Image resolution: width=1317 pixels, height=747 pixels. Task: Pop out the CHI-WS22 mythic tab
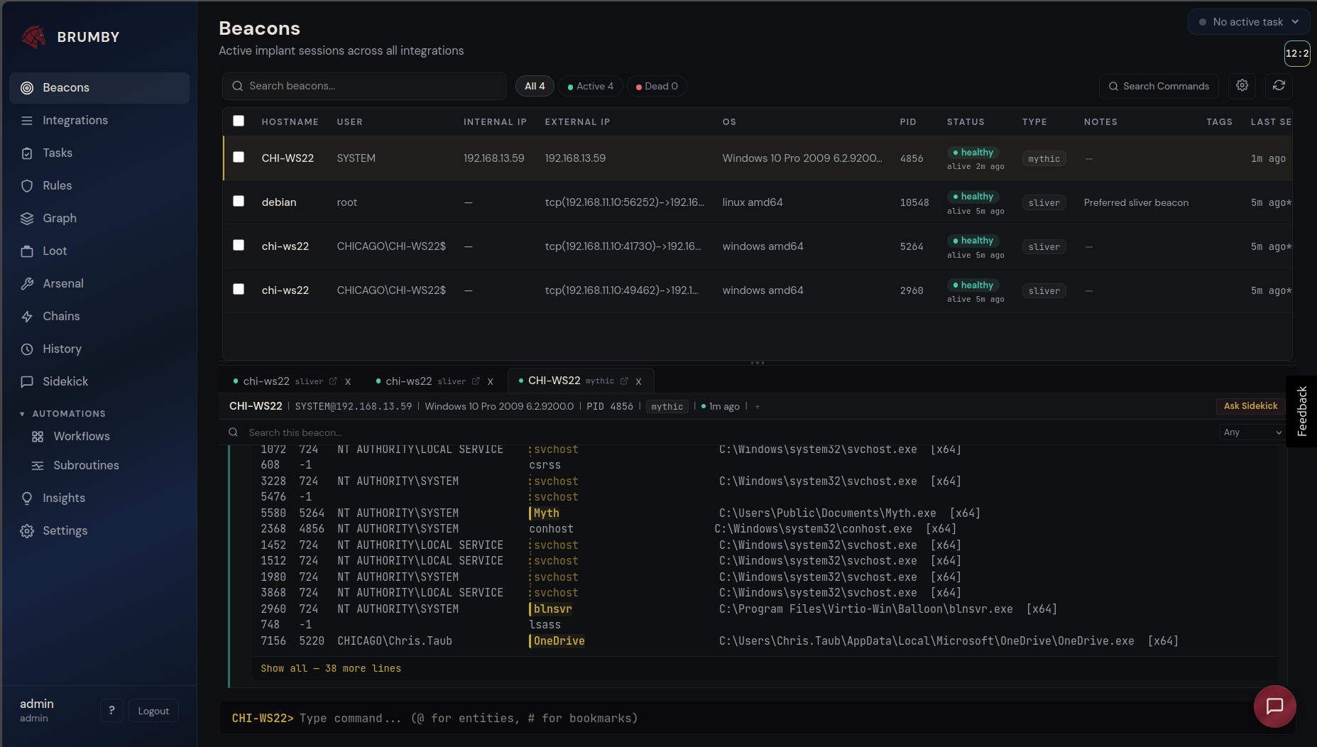click(624, 381)
